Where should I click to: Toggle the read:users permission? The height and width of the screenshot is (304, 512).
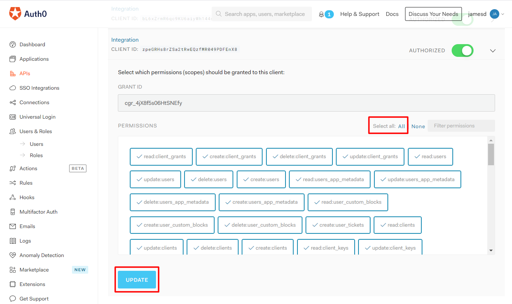tap(430, 157)
